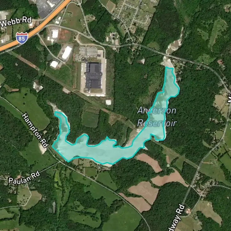The image size is (231, 231).
Task: Select the residential subdivision at the top
Action: pos(133,14)
